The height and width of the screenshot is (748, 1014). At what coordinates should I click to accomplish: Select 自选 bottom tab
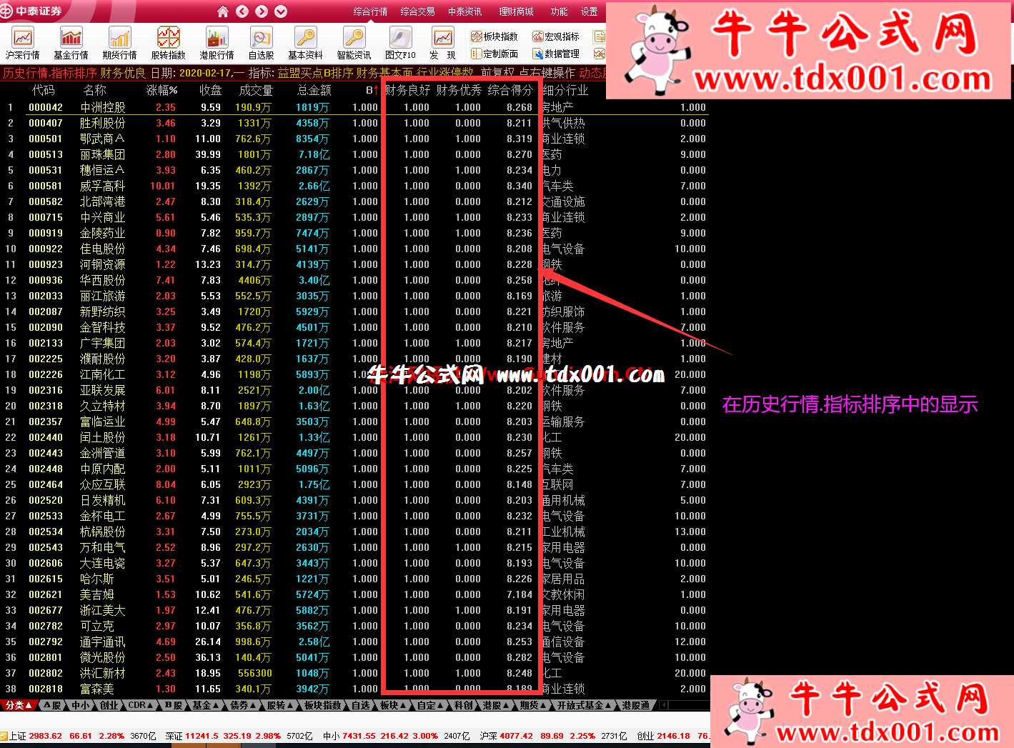point(361,705)
